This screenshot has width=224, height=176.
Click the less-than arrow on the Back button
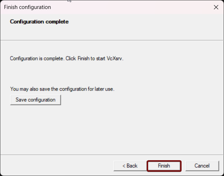point(124,166)
